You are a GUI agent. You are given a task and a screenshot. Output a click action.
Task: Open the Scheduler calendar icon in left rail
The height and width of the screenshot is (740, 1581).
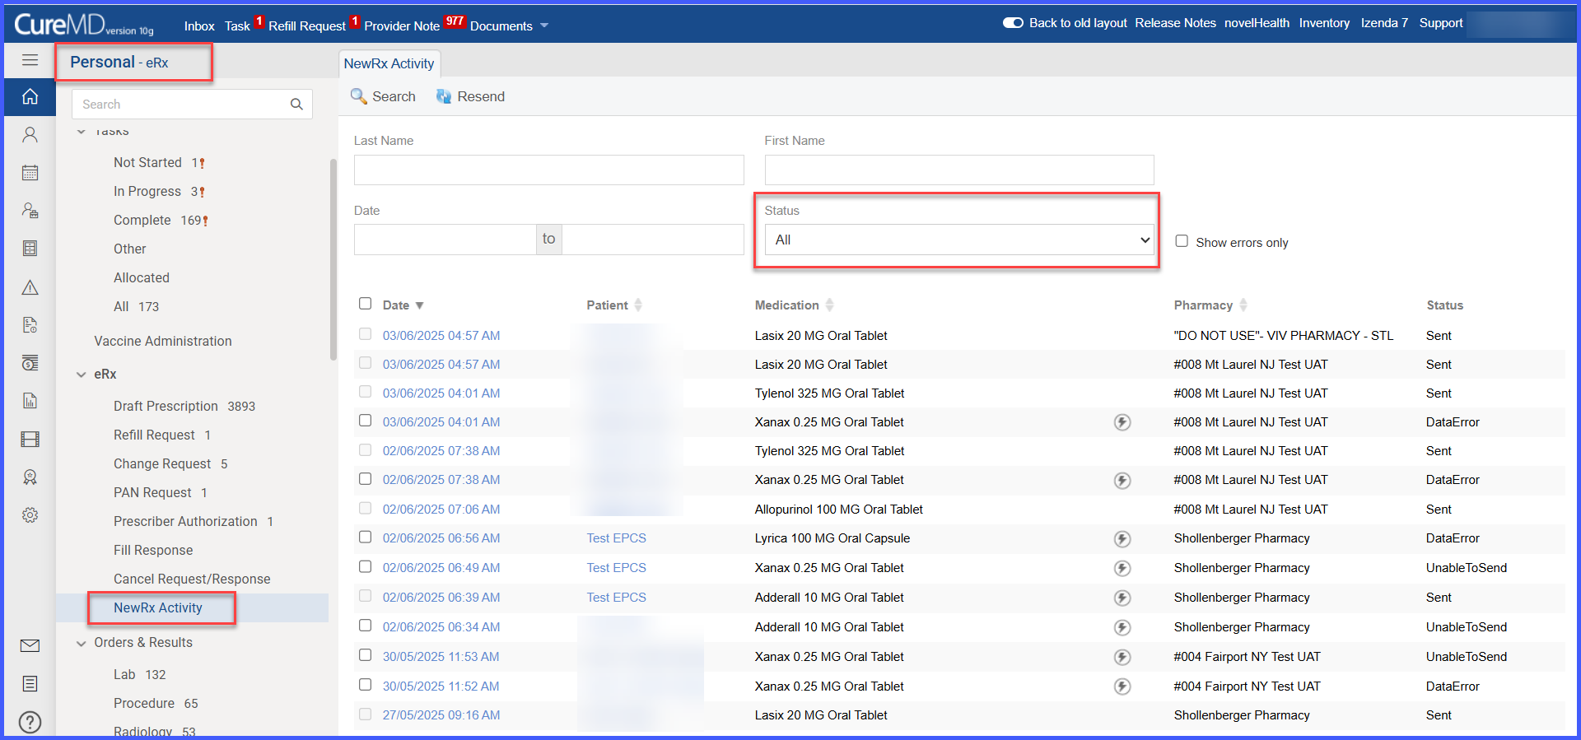(30, 172)
